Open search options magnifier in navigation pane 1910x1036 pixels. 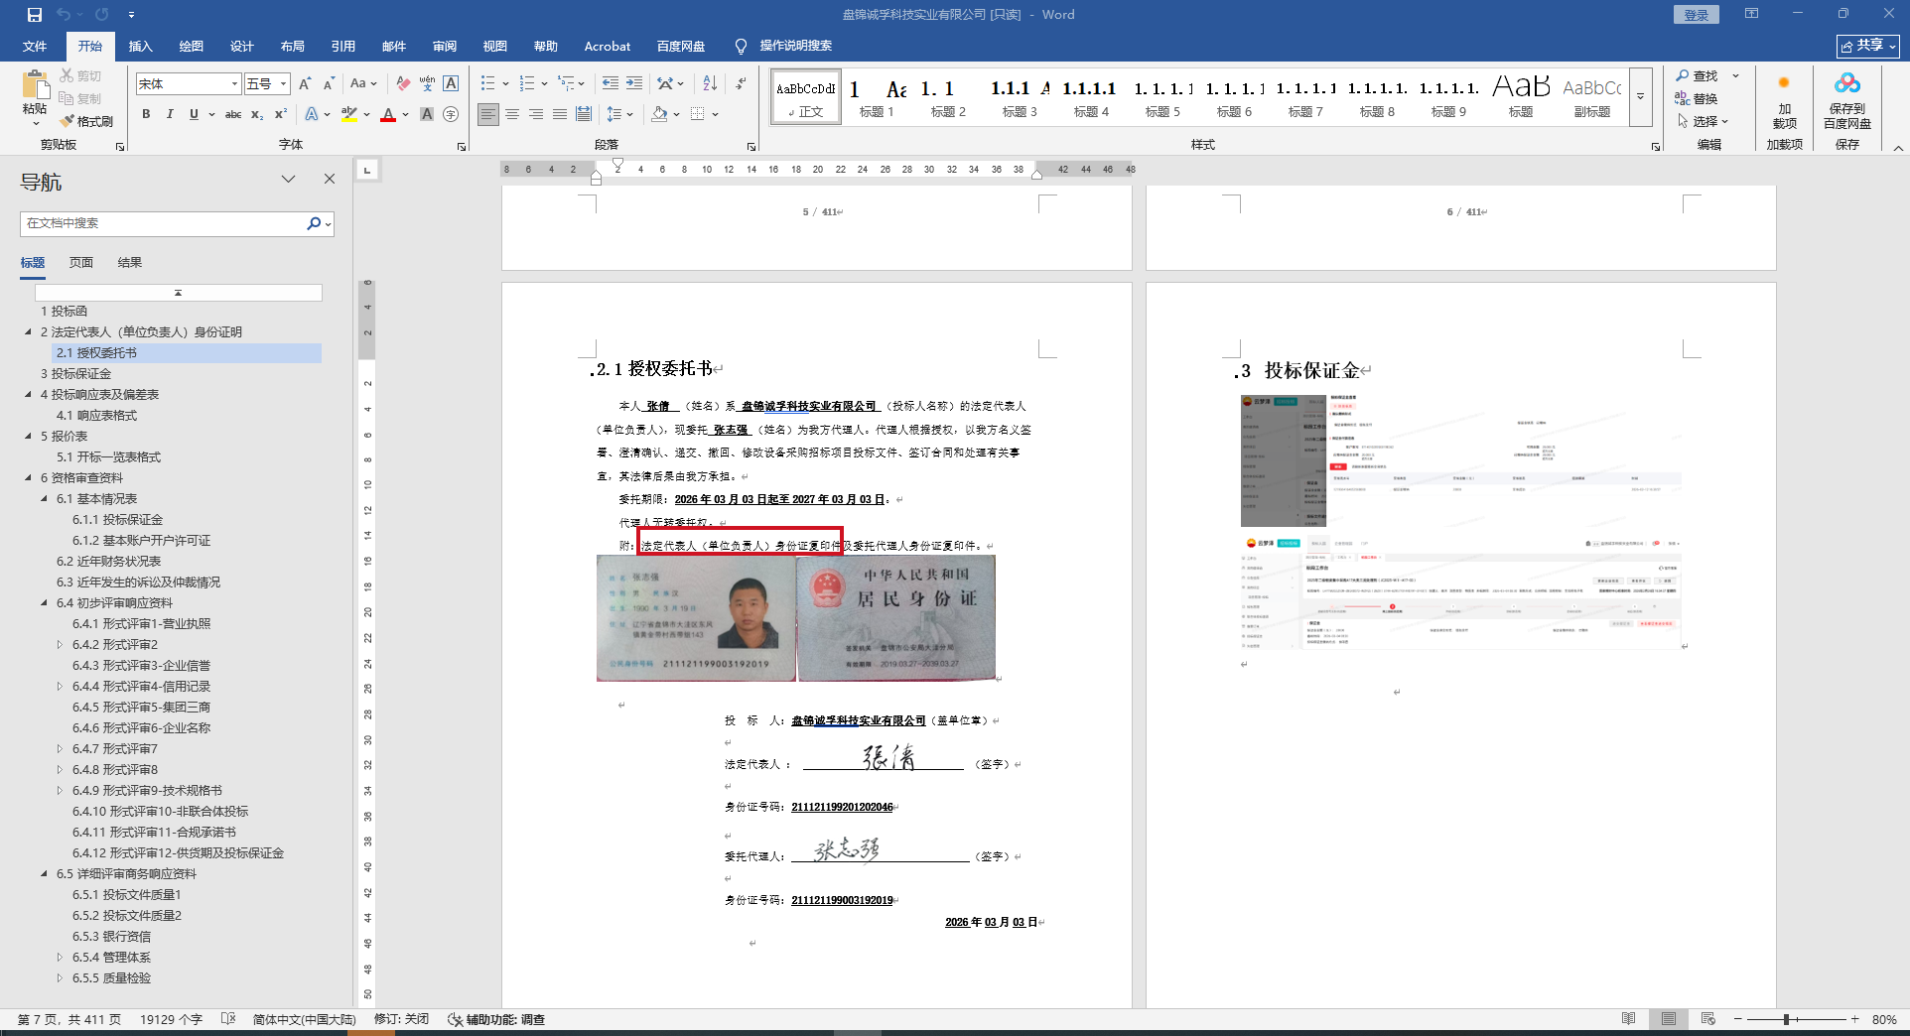(315, 223)
